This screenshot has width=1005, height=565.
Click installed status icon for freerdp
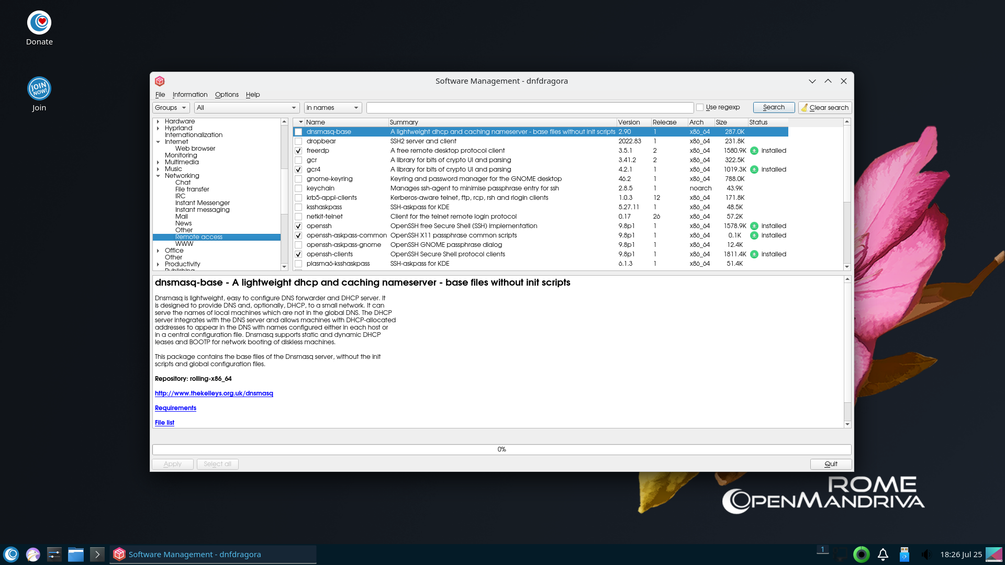point(754,151)
